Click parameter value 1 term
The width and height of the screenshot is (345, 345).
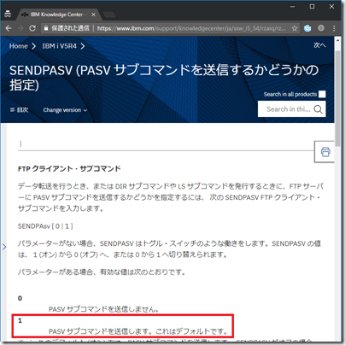click(x=20, y=320)
